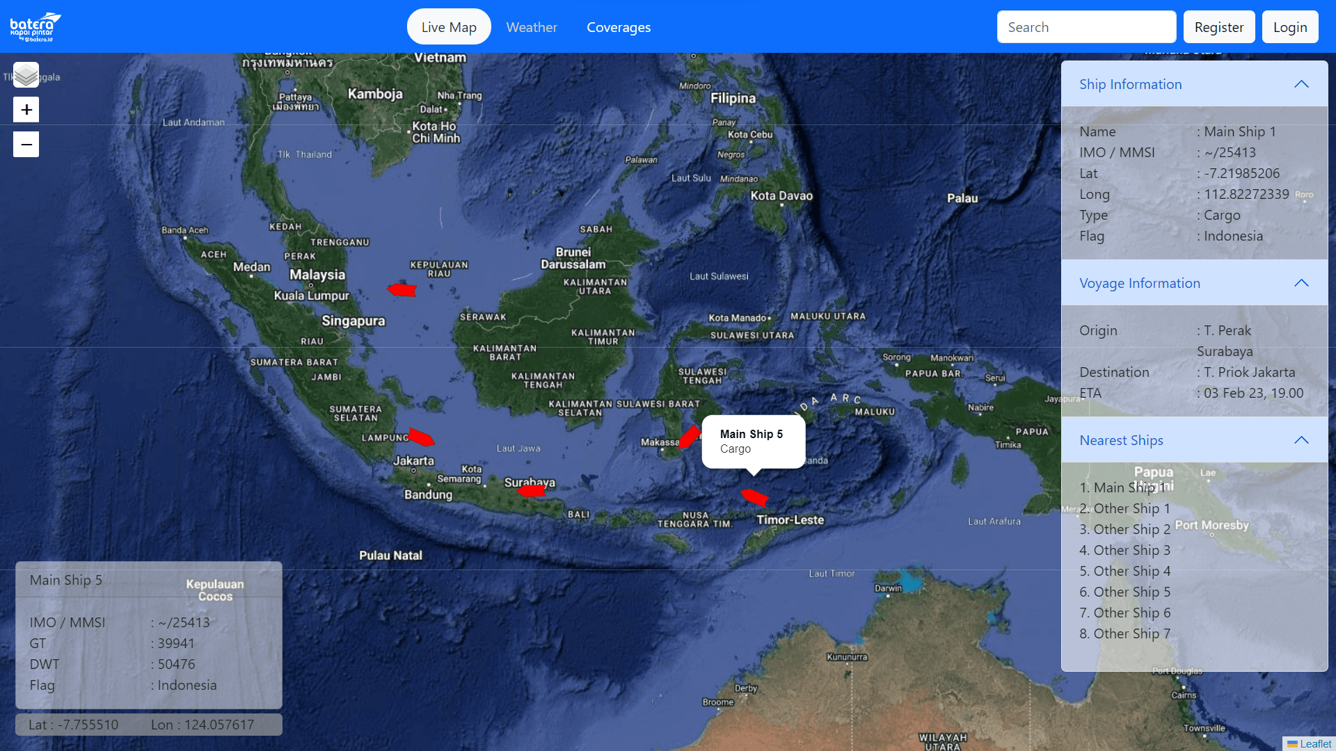Select the Live Map tab
Image resolution: width=1336 pixels, height=751 pixels.
[449, 27]
